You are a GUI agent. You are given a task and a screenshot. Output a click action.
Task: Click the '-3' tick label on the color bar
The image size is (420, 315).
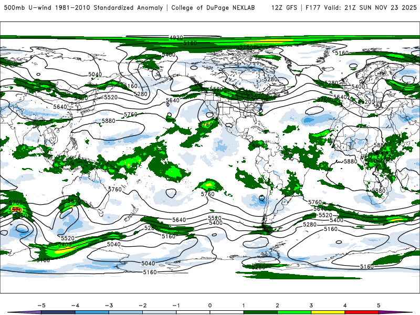pos(109,306)
